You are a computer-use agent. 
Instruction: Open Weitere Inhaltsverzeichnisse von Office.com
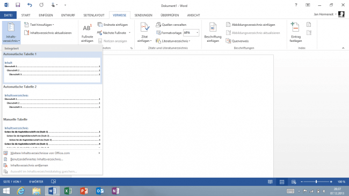coord(52,153)
